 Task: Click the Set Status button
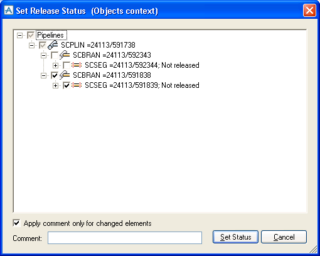[x=235, y=237]
